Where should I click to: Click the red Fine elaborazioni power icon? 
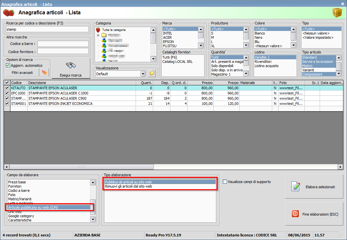coord(295,214)
